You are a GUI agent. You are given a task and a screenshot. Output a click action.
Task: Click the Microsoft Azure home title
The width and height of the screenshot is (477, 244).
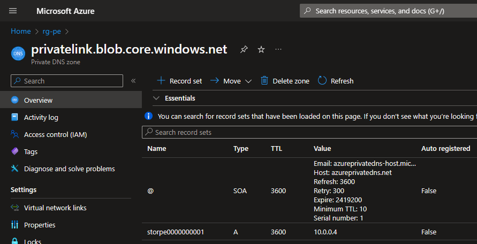65,11
